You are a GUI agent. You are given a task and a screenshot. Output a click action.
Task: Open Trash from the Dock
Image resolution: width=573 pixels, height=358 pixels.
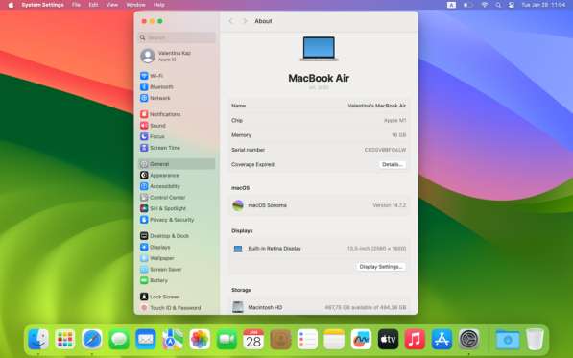tap(535, 340)
